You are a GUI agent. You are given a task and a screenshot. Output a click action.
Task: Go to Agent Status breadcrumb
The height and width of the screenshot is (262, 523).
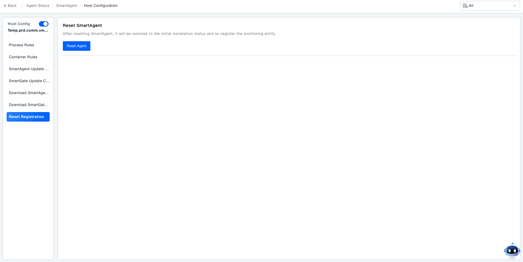click(38, 6)
